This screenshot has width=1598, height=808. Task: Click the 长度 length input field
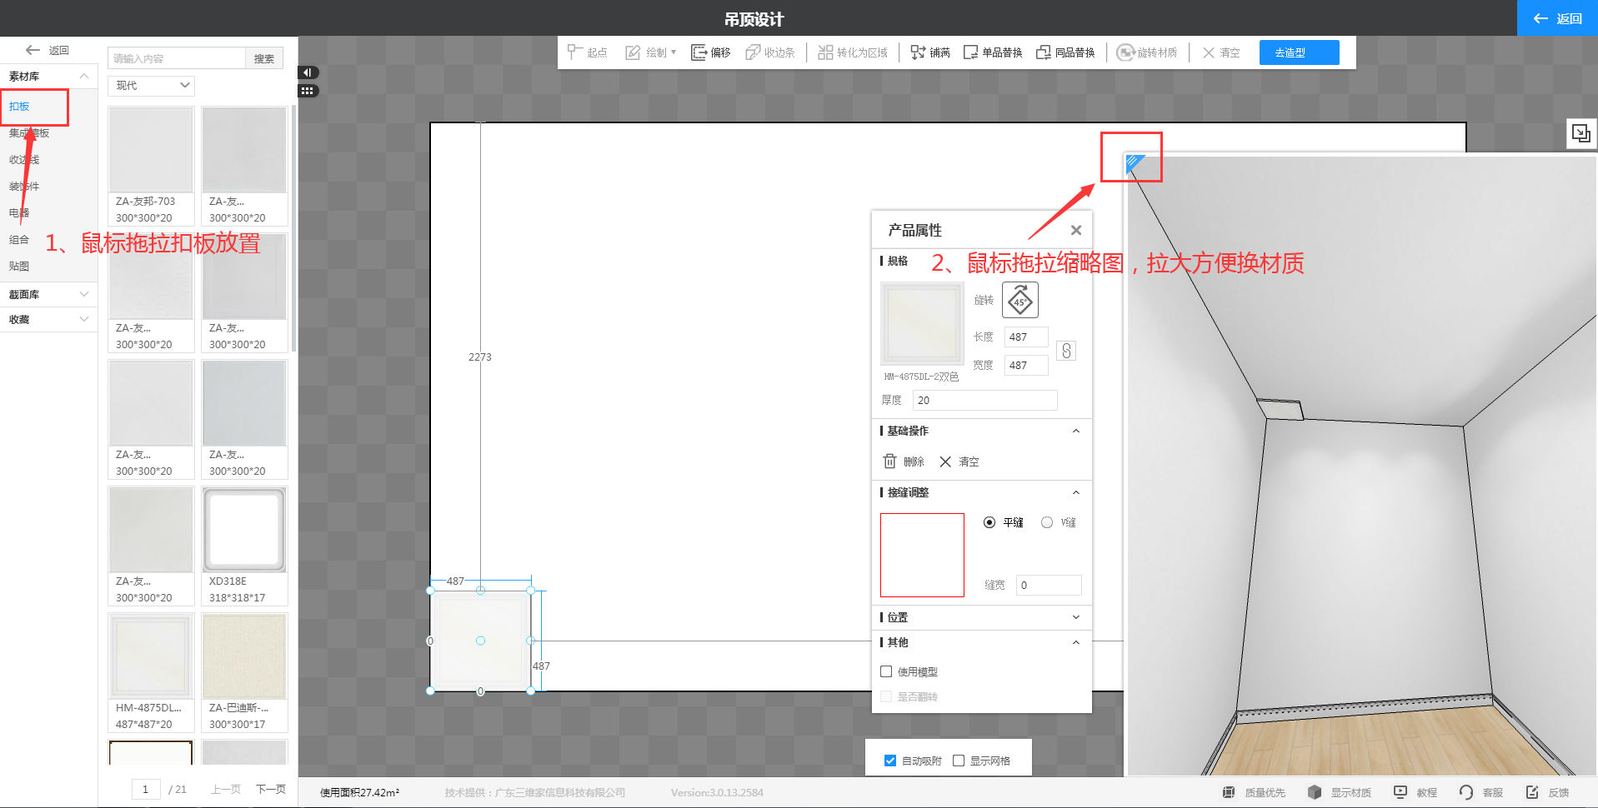click(x=1026, y=337)
